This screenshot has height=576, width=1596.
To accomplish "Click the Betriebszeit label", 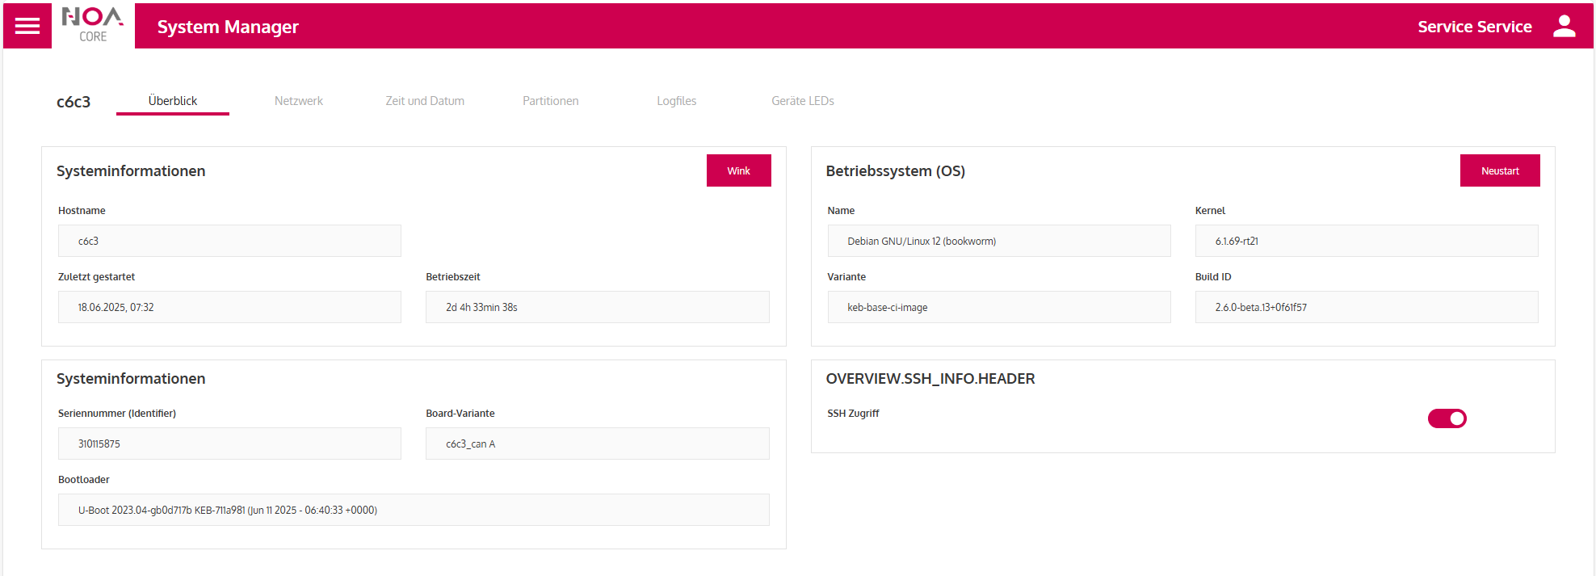I will [453, 276].
